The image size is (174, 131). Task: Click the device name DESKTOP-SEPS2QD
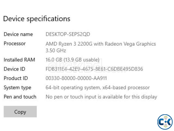(68, 34)
